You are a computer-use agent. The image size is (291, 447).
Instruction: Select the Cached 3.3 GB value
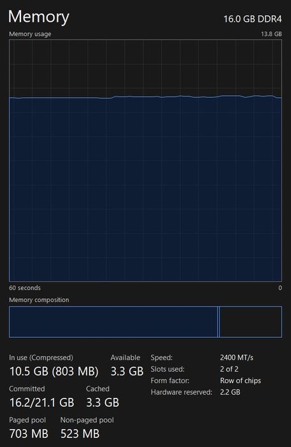pyautogui.click(x=103, y=402)
